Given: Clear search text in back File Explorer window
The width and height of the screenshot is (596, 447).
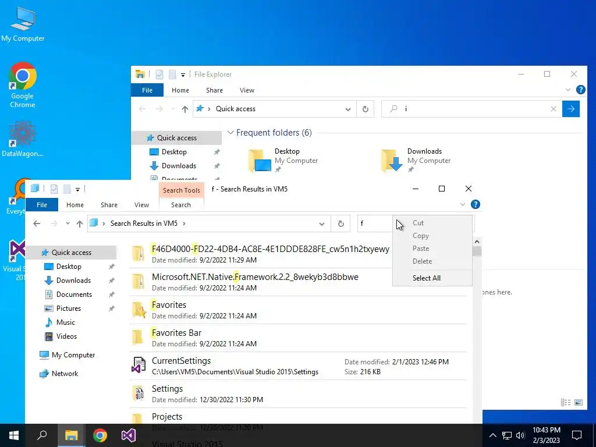Looking at the screenshot, I should tap(554, 109).
